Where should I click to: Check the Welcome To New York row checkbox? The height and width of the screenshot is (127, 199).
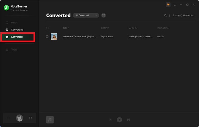click(x=47, y=37)
